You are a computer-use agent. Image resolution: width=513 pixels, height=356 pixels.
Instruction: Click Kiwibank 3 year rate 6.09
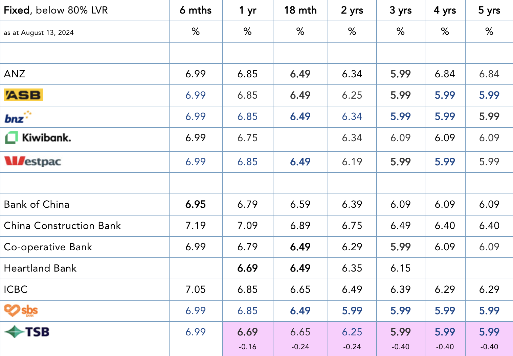tap(401, 138)
